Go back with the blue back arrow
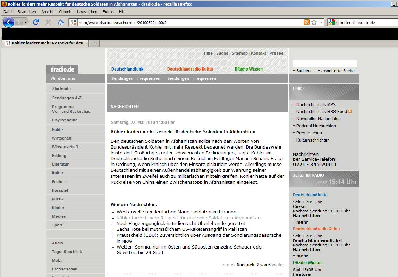Viewport: 398px width, 277px height. point(9,22)
